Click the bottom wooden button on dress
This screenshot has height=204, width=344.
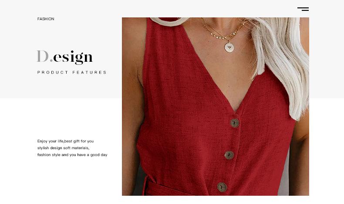click(x=222, y=187)
